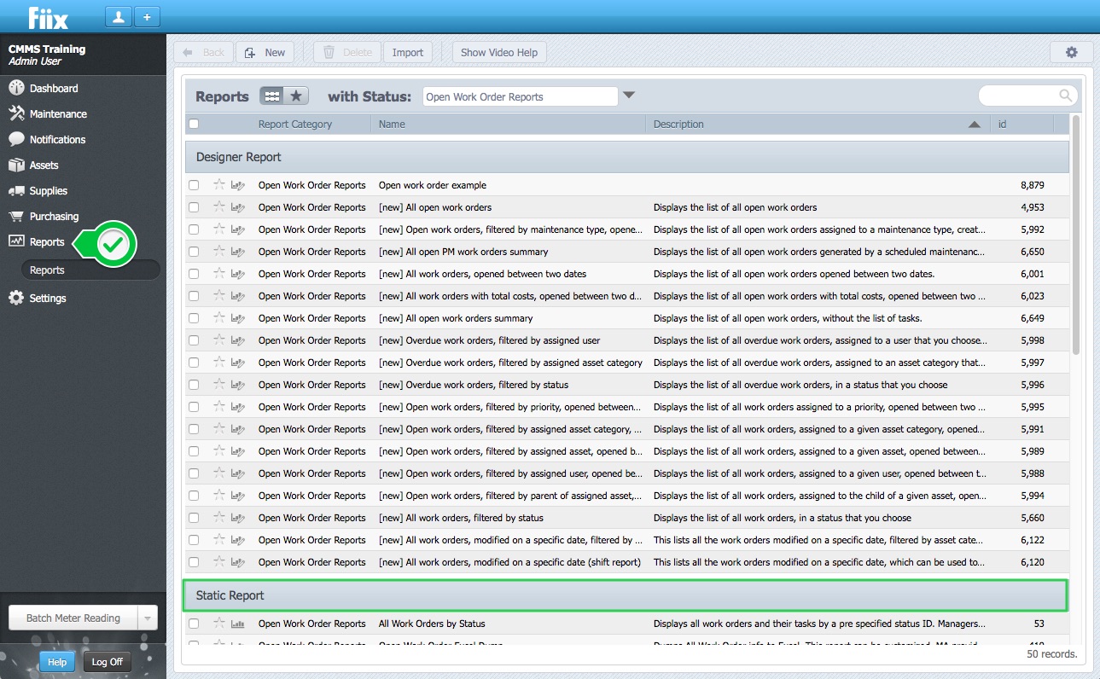Click the search magnifier icon

click(x=1065, y=96)
